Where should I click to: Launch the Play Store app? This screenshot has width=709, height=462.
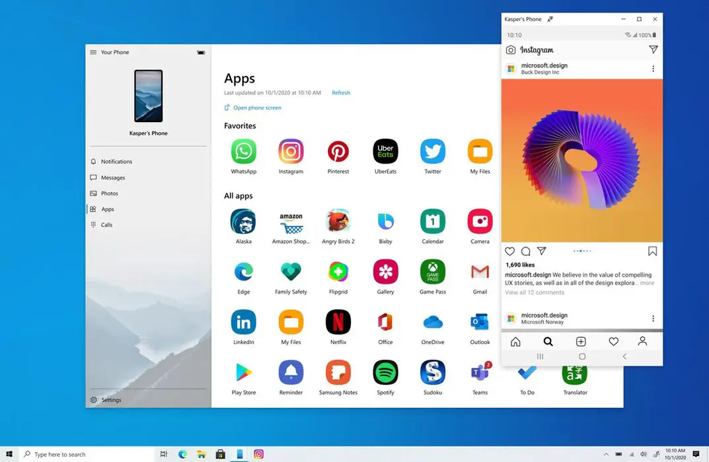point(243,373)
